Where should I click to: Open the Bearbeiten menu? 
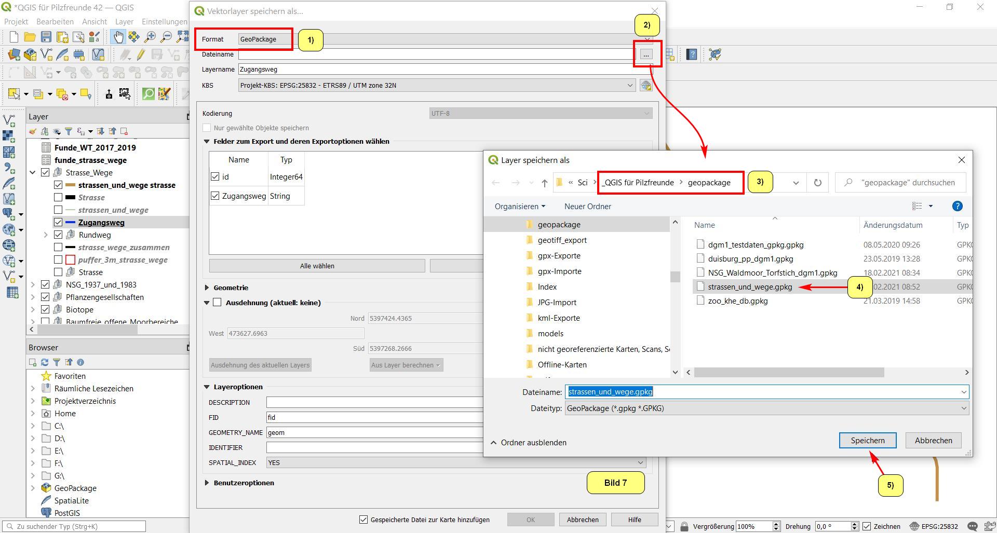(55, 22)
